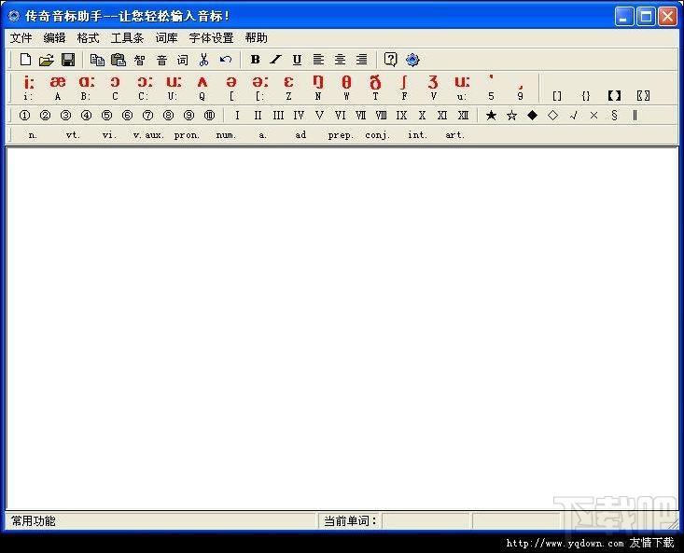Insert circled number ① symbol
Screen dimensions: 684x553
click(25, 116)
